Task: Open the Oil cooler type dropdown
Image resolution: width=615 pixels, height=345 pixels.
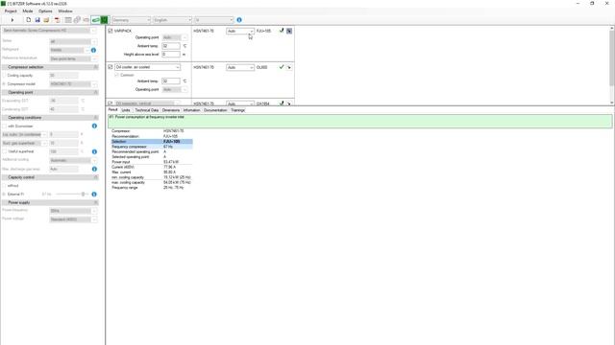Action: click(147, 67)
